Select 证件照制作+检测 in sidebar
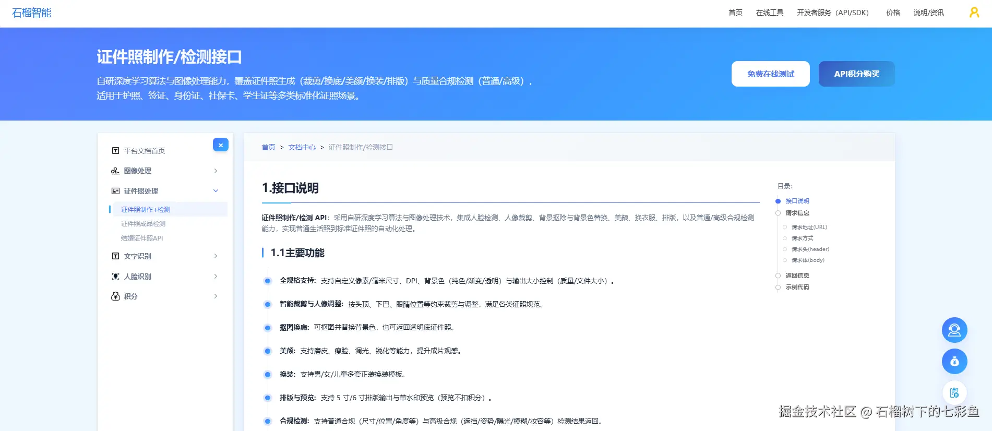This screenshot has height=431, width=992. [x=146, y=210]
